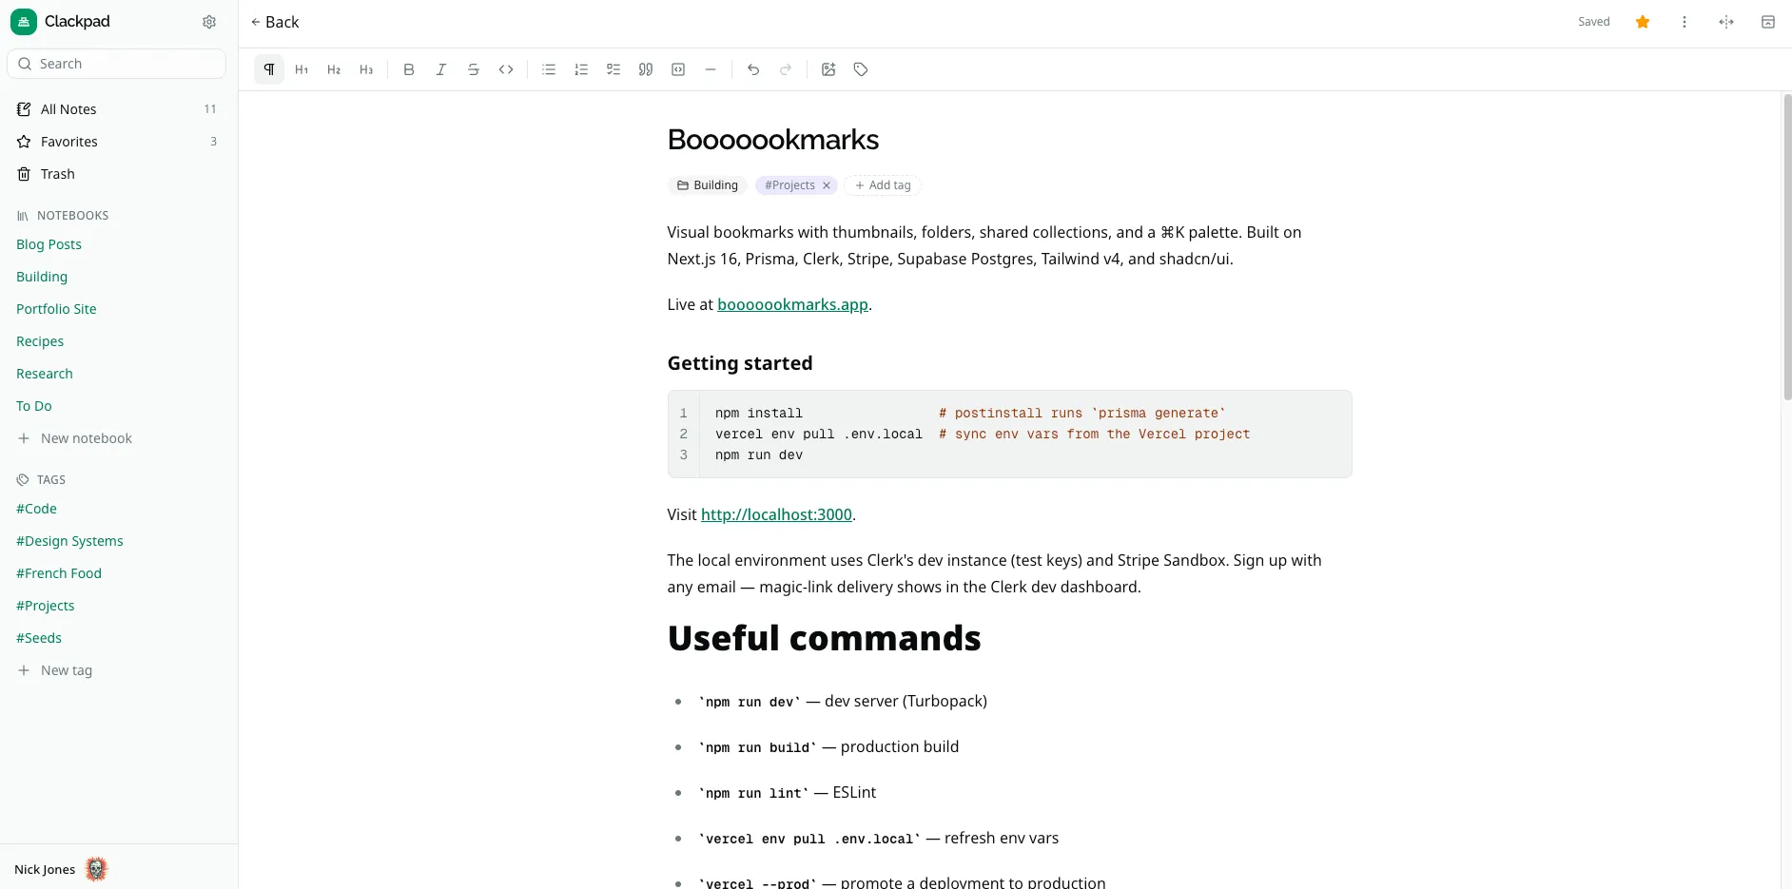This screenshot has height=889, width=1792.
Task: Apply Heading 2 formatting
Action: coord(334,69)
